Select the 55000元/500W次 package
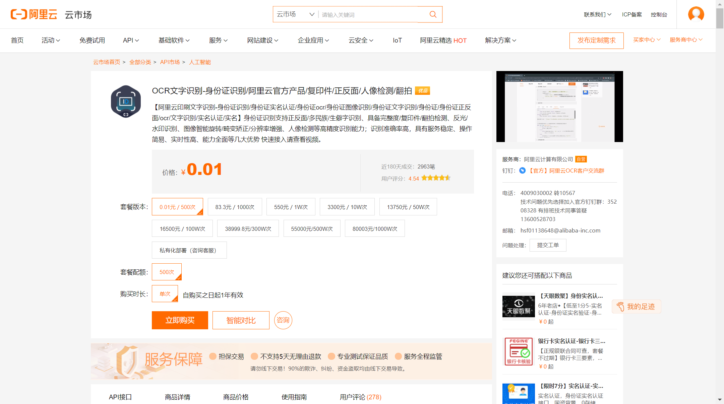Image resolution: width=724 pixels, height=404 pixels. coord(312,228)
